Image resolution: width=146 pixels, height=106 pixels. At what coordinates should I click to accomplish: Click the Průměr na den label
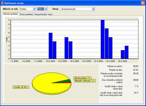116,70
